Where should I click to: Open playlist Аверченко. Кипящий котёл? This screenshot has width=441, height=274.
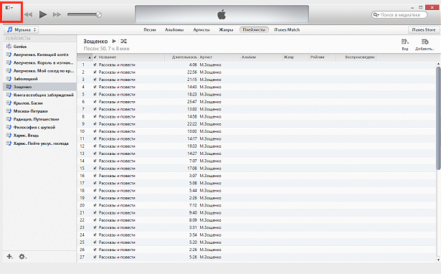pyautogui.click(x=39, y=55)
